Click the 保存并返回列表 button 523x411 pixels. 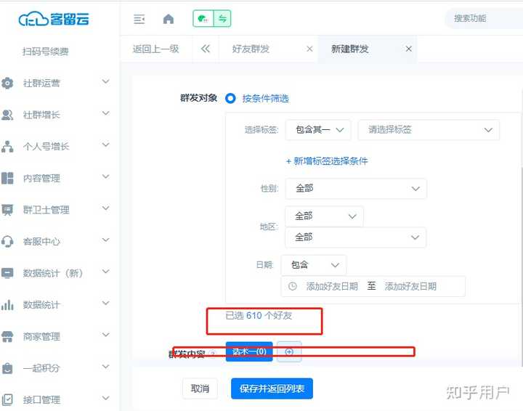pos(272,389)
